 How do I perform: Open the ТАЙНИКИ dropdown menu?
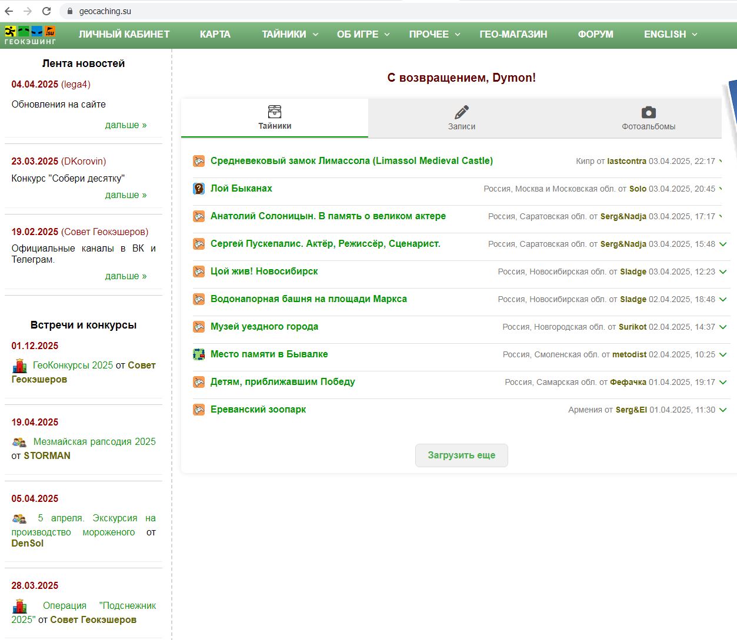pos(290,35)
